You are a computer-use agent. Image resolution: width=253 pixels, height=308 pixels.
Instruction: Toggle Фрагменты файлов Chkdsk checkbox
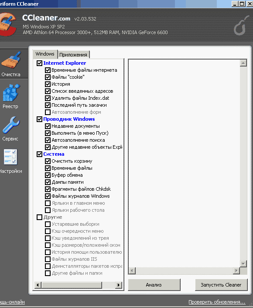tap(48, 189)
